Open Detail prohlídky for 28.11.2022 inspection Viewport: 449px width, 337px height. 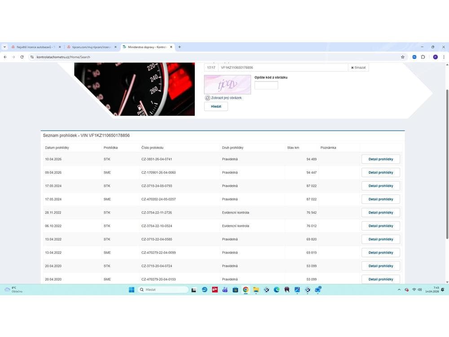pos(381,213)
